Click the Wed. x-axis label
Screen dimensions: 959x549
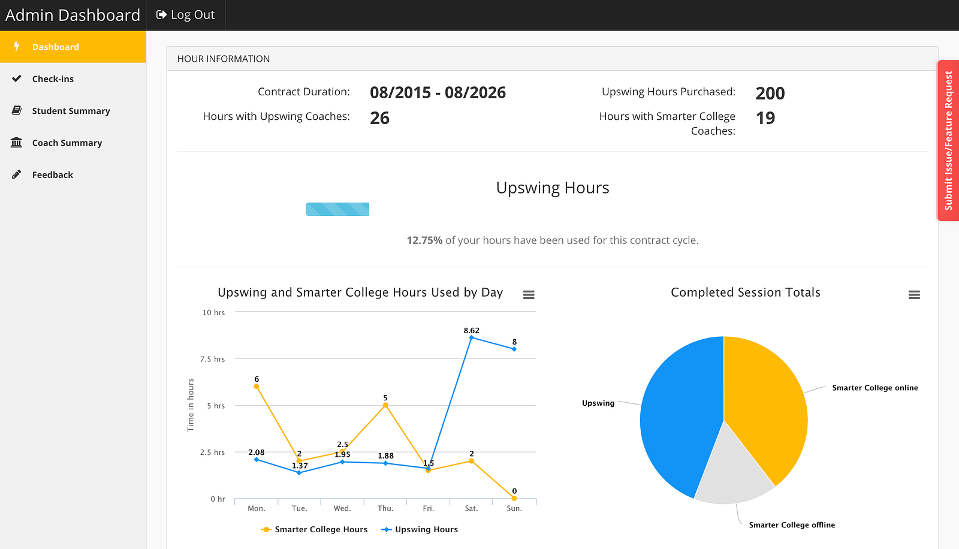(342, 508)
